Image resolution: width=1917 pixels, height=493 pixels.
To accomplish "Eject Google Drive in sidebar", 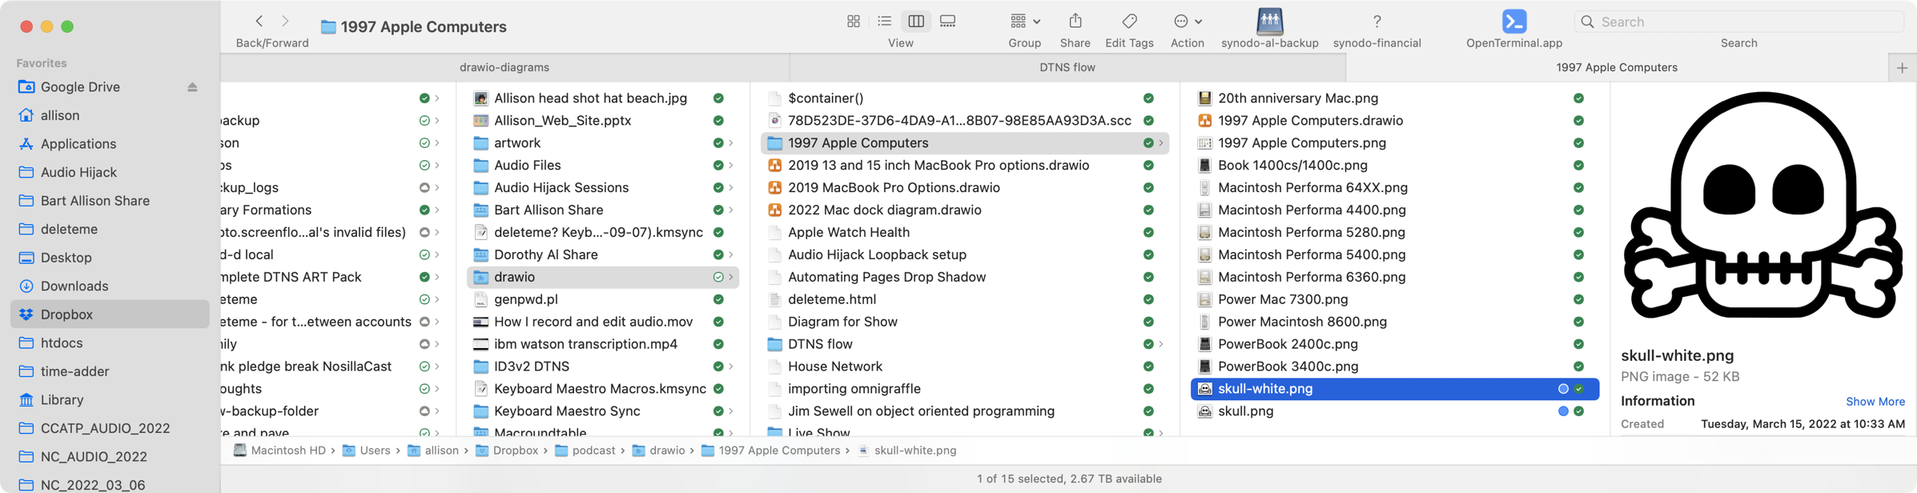I will point(192,87).
